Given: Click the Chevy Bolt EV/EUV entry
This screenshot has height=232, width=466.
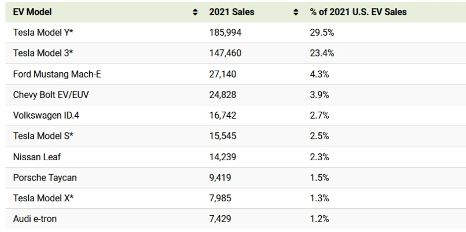Looking at the screenshot, I should pyautogui.click(x=51, y=94).
